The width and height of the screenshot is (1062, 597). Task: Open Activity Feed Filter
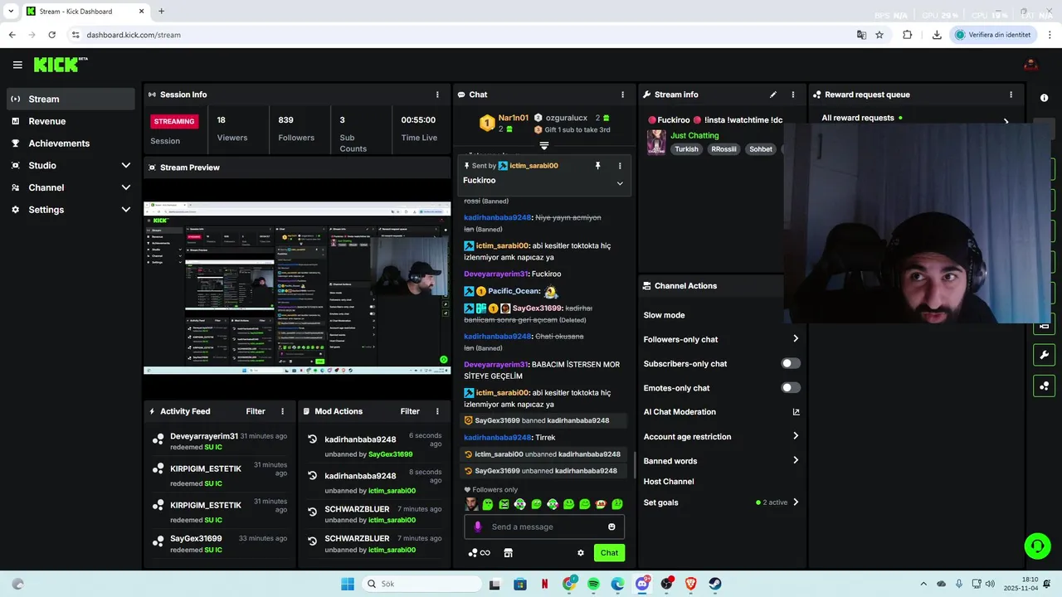[256, 411]
